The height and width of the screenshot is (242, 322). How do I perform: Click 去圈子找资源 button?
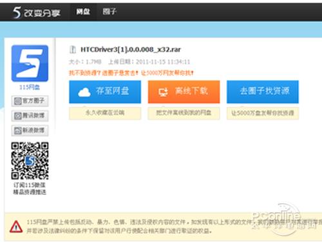[263, 92]
